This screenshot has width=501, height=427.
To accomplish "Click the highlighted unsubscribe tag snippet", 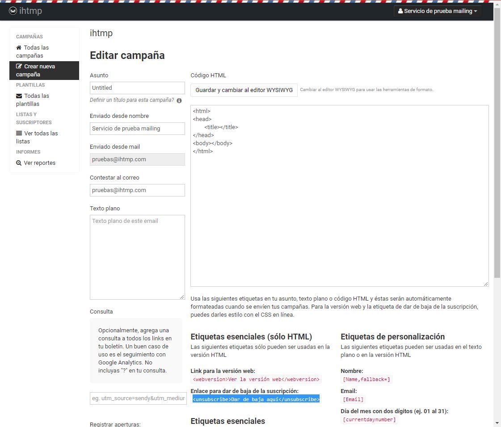I will pyautogui.click(x=256, y=399).
